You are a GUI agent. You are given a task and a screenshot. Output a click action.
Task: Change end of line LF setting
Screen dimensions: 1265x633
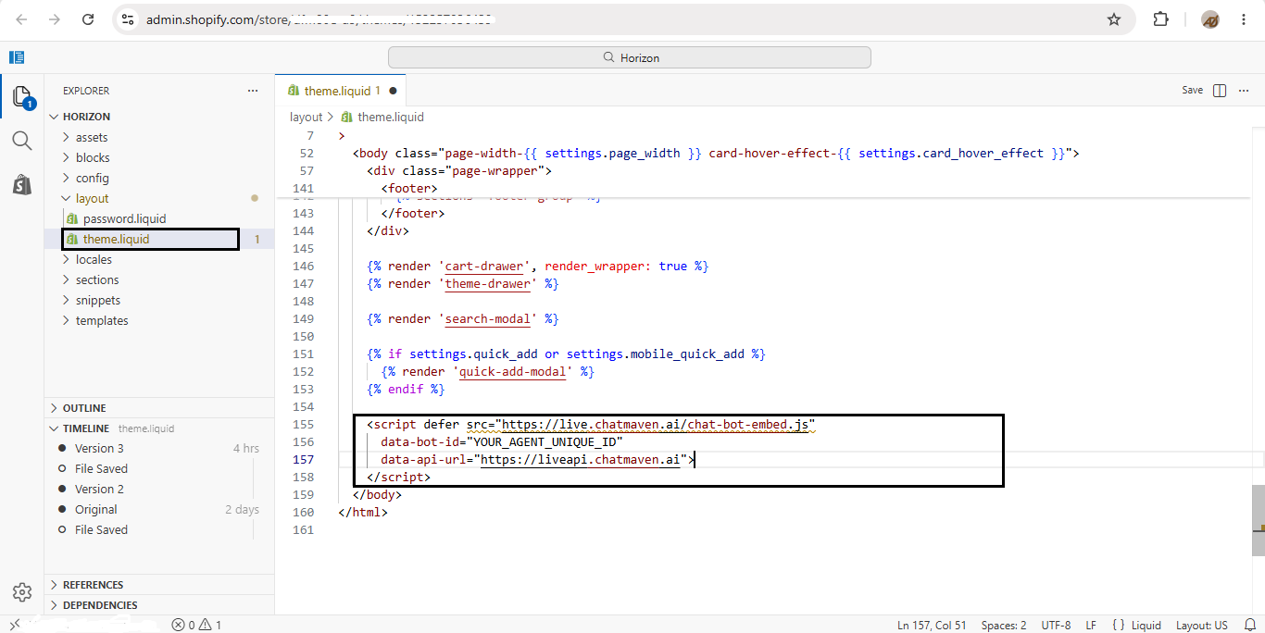[1091, 625]
